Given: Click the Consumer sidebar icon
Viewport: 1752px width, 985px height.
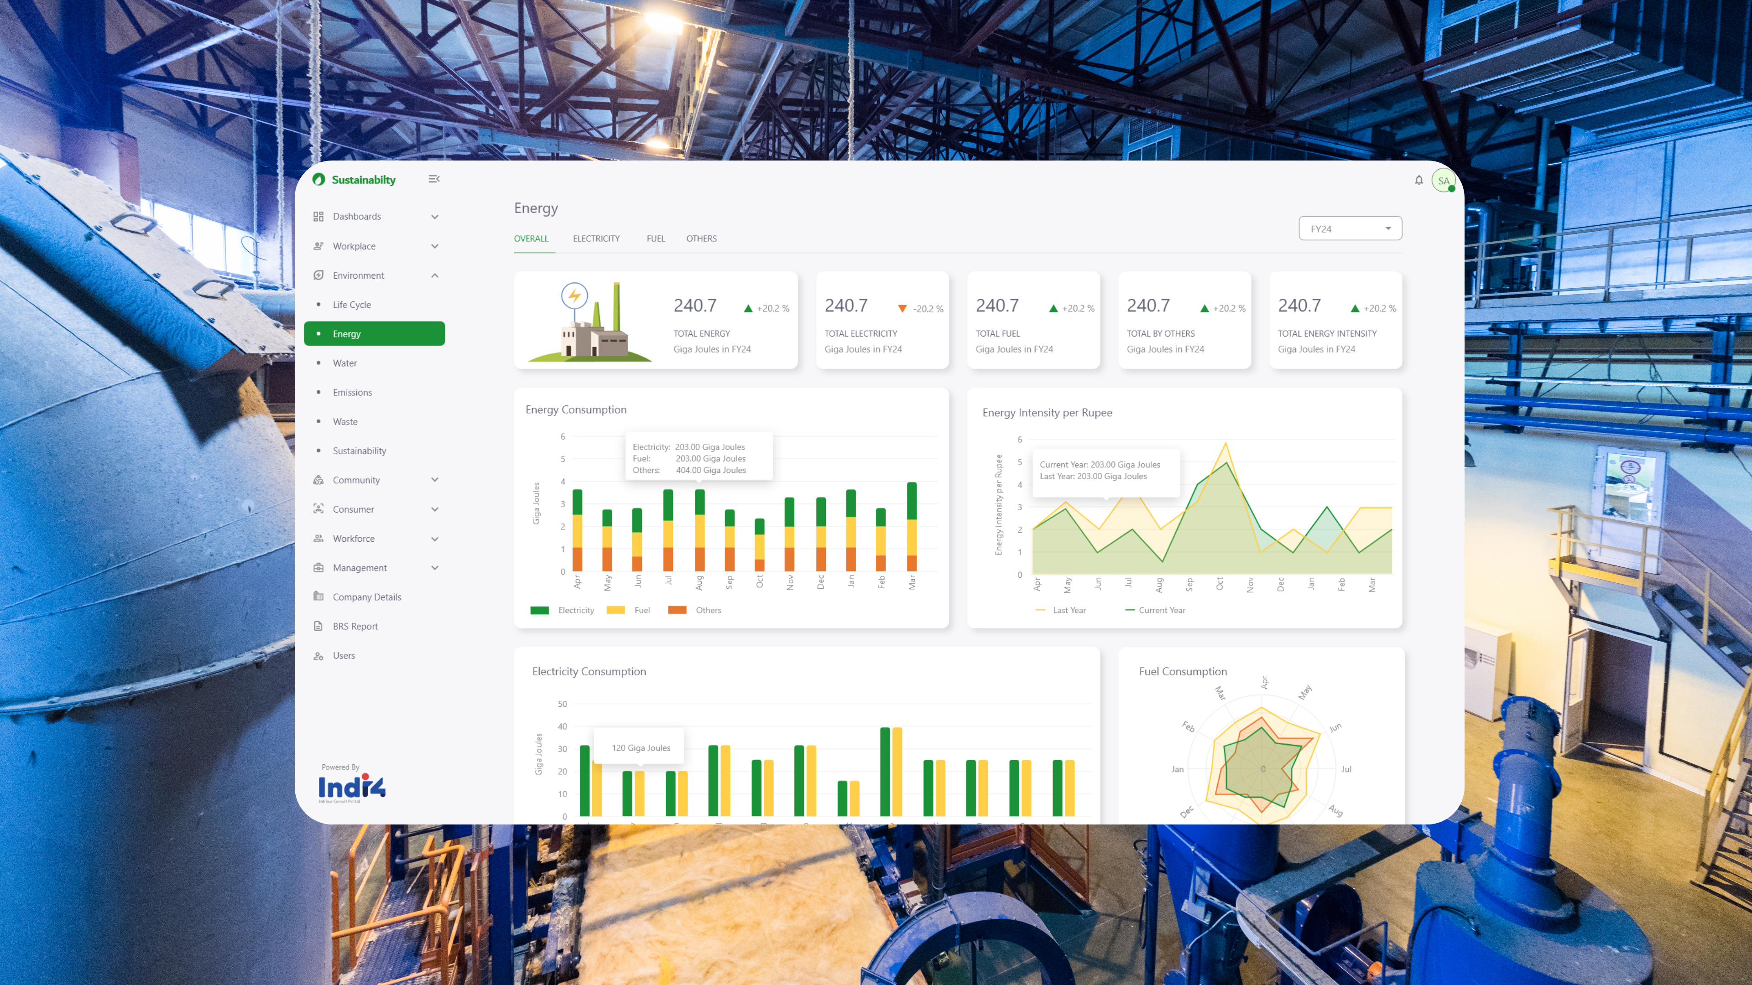Looking at the screenshot, I should 318,509.
